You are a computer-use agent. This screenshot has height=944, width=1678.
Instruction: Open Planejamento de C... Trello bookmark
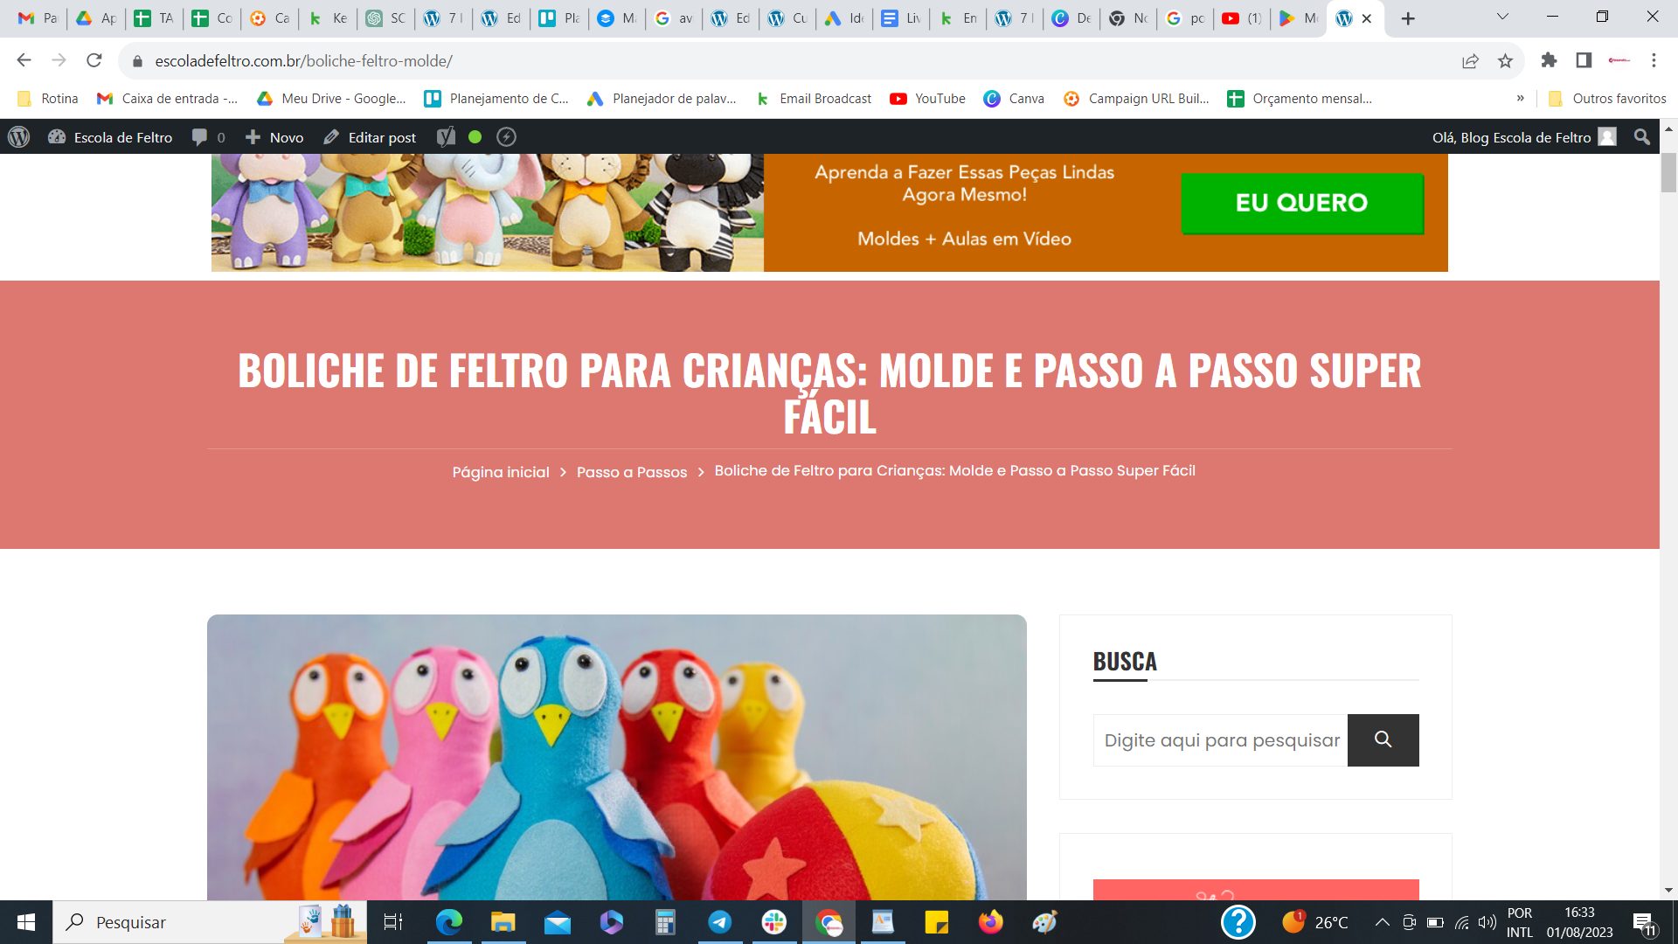click(x=496, y=99)
